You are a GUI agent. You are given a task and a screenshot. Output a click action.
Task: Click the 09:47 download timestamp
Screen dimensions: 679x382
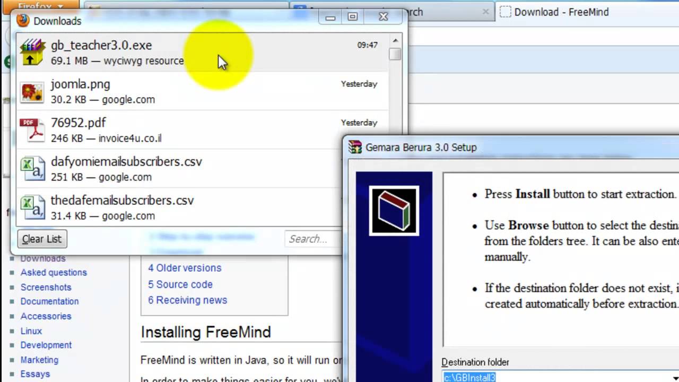[367, 45]
